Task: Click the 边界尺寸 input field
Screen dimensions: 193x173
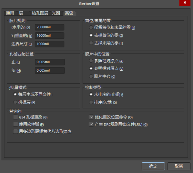Action: click(x=49, y=44)
